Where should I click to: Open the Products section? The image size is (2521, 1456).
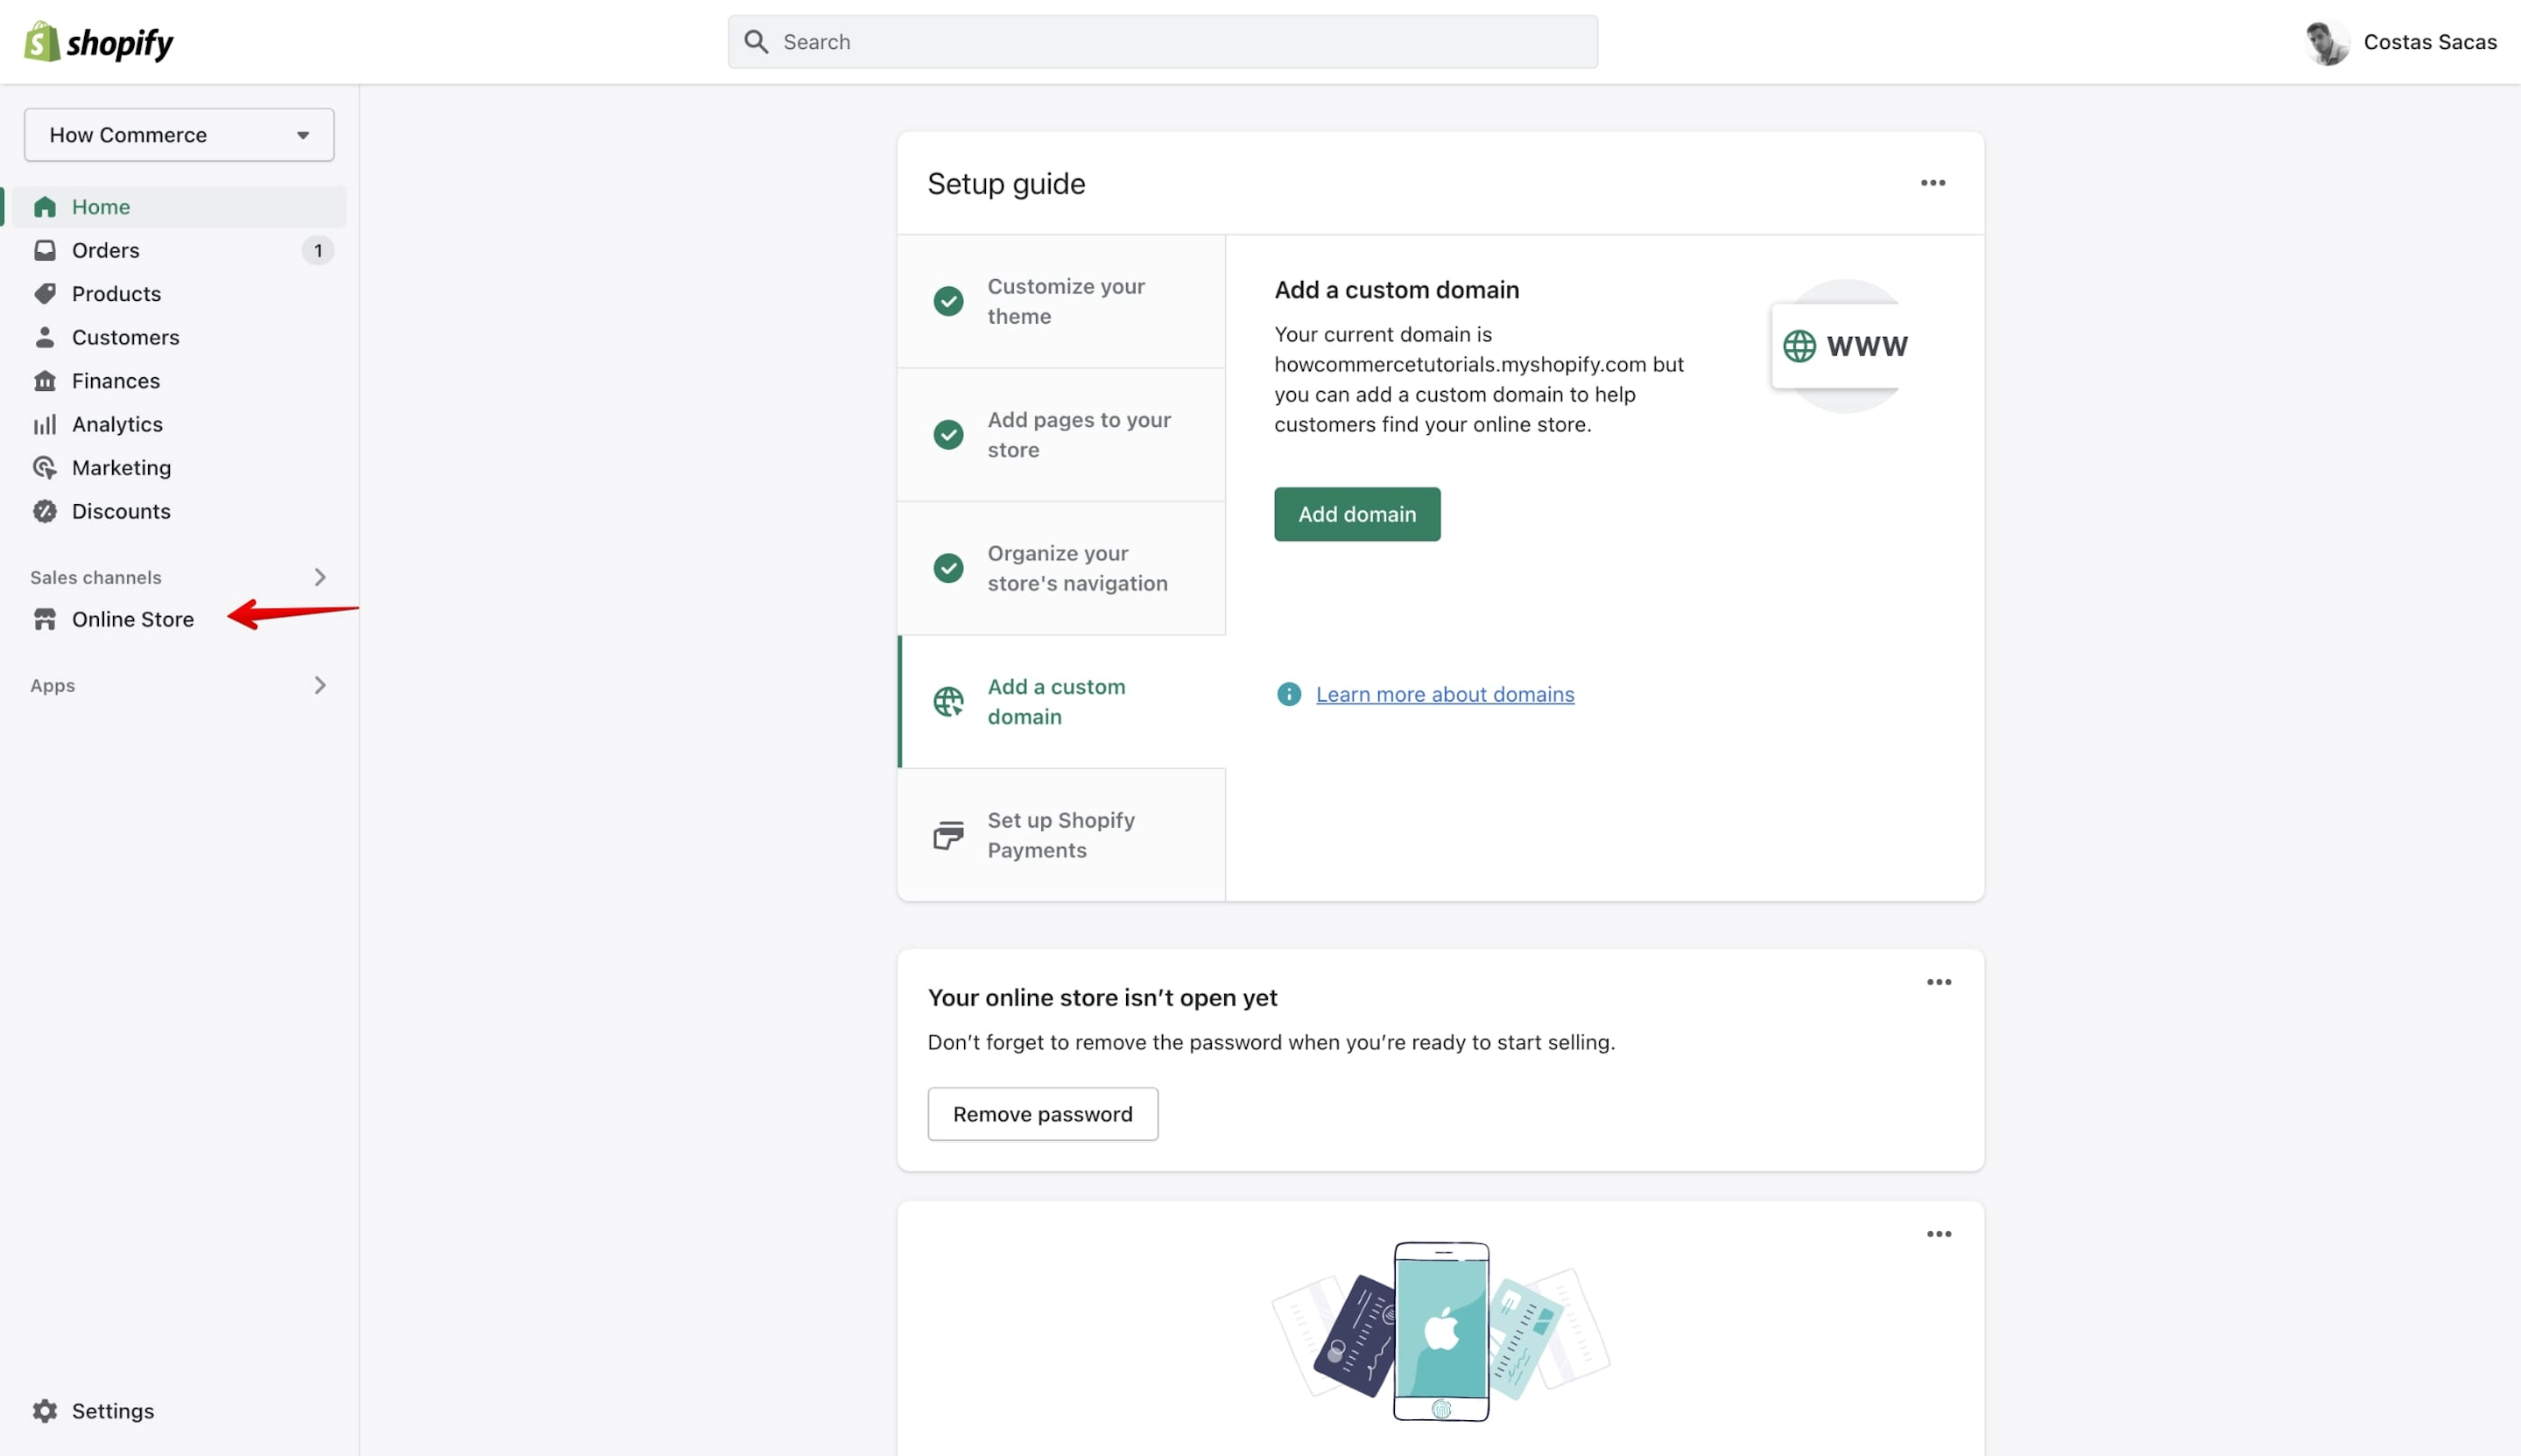click(116, 294)
